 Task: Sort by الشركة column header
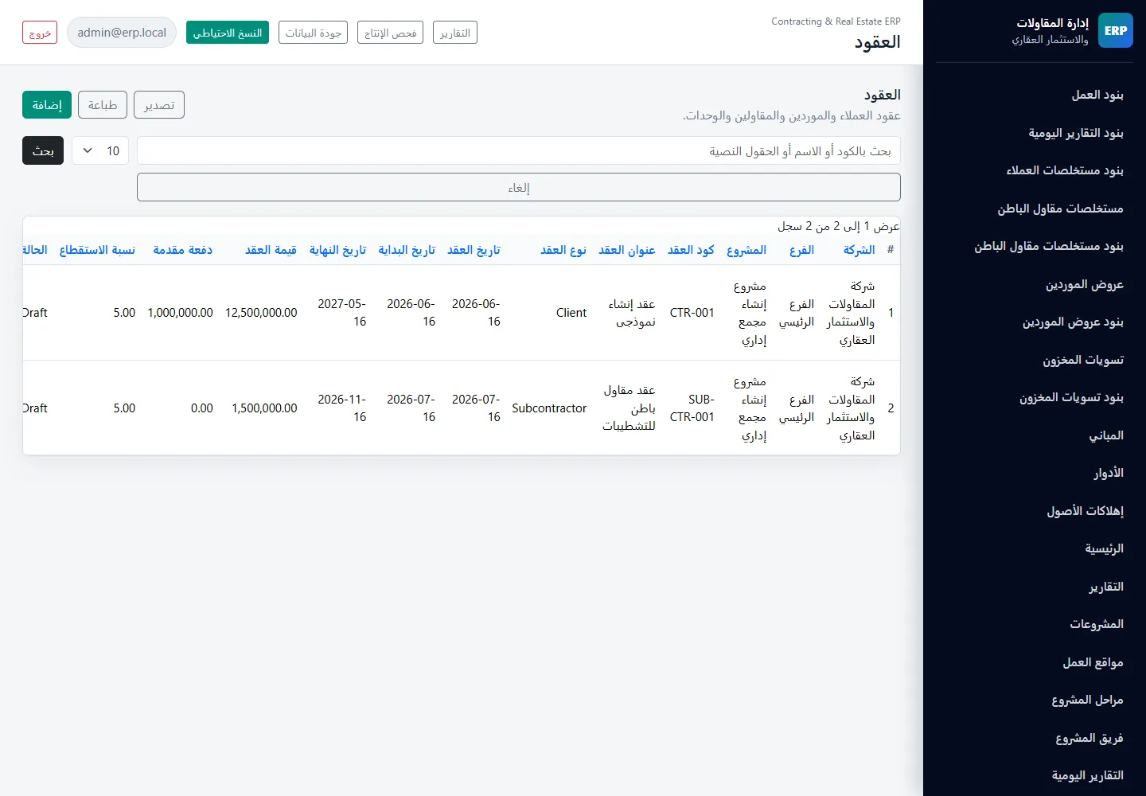pos(859,250)
